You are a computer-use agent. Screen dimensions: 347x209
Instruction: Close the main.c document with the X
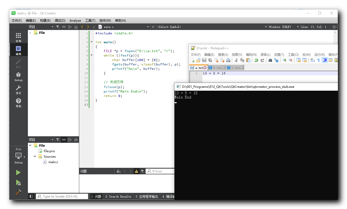click(153, 27)
